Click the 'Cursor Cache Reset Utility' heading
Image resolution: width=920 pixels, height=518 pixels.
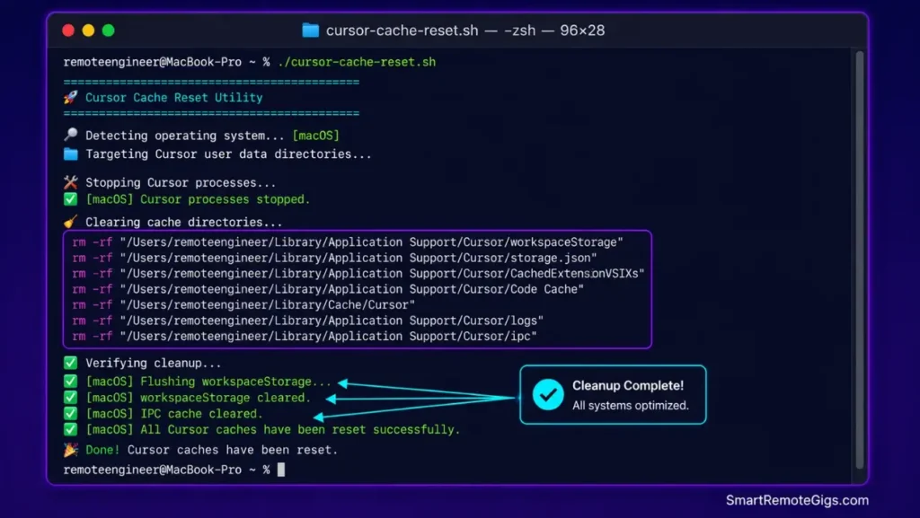pos(173,98)
